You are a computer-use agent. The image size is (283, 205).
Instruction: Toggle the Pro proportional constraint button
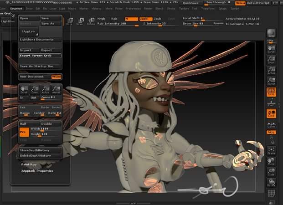(24, 132)
